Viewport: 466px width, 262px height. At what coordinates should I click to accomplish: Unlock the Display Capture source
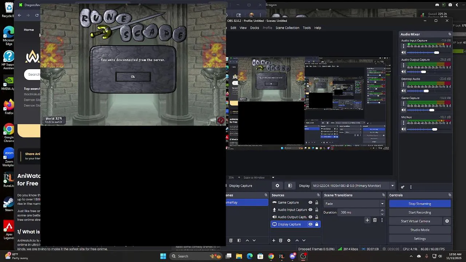317,224
